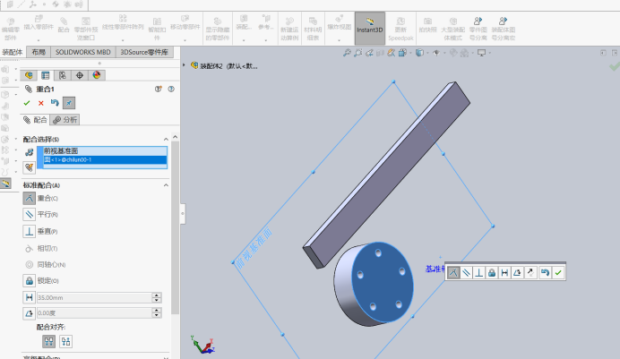Switch to the 配合 sub-tab
This screenshot has width=620, height=359.
[35, 120]
